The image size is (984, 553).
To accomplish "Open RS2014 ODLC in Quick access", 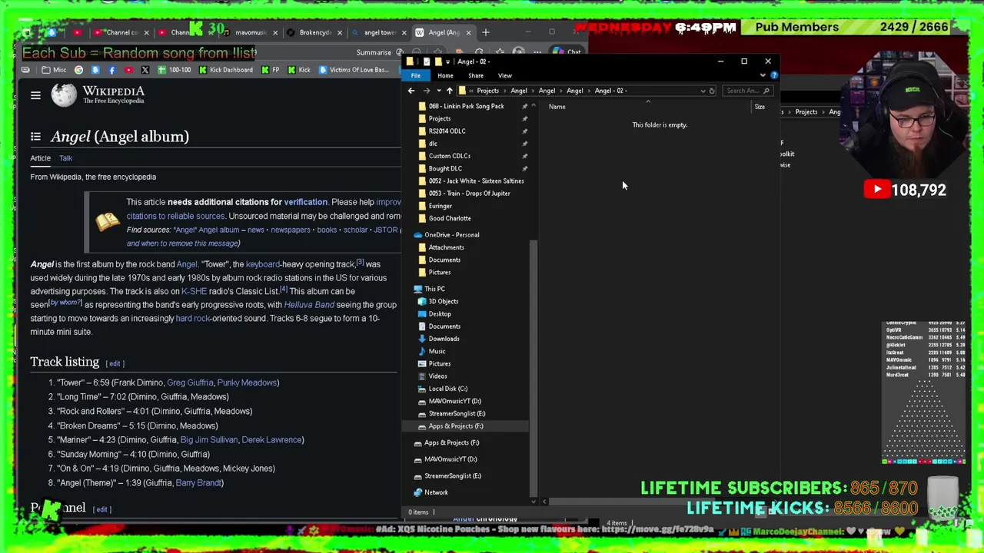I will [x=447, y=131].
